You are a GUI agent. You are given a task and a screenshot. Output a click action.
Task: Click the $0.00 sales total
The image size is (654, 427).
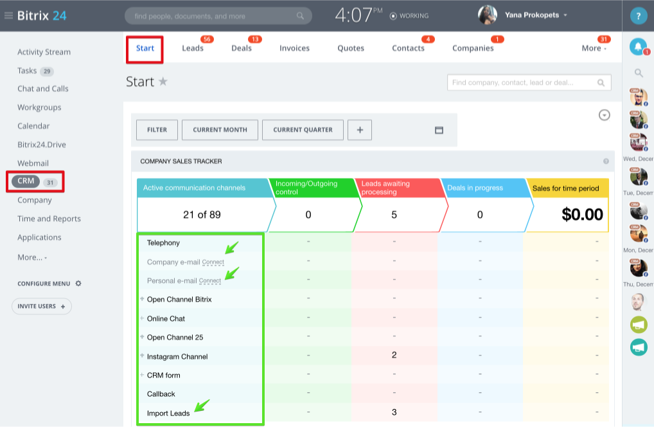pos(582,215)
